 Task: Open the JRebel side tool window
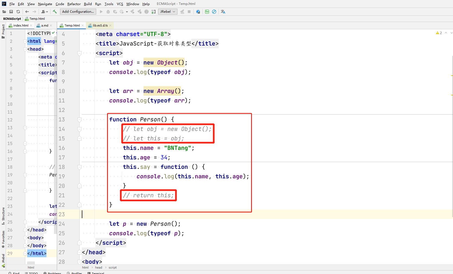[x=3, y=260]
